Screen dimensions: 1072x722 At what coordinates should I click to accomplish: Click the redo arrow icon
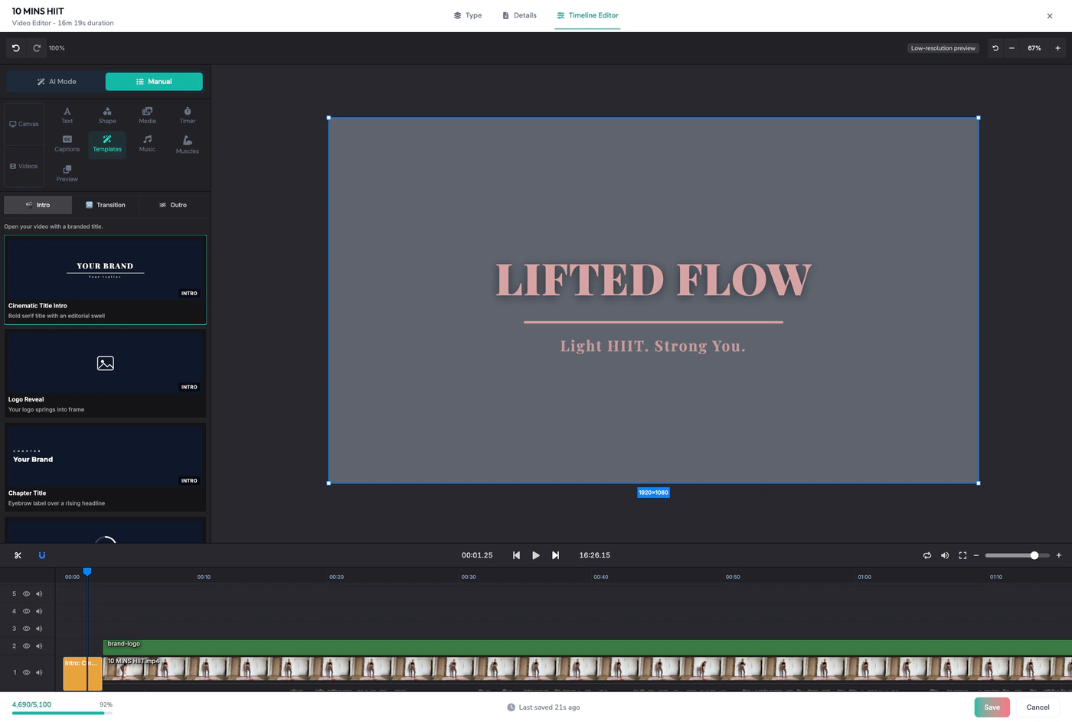37,48
